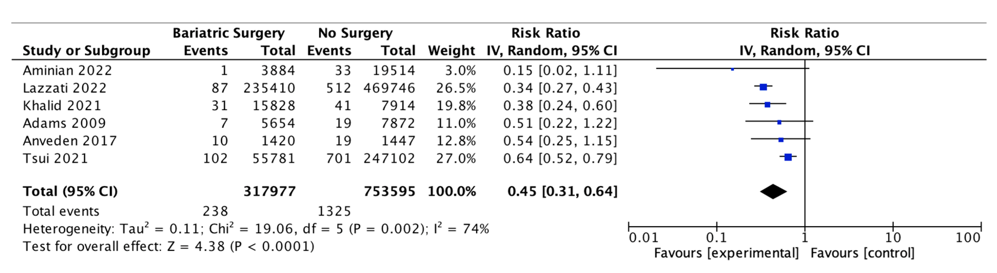The image size is (997, 273).
Task: Select the Weight column header
Action: pyautogui.click(x=451, y=51)
